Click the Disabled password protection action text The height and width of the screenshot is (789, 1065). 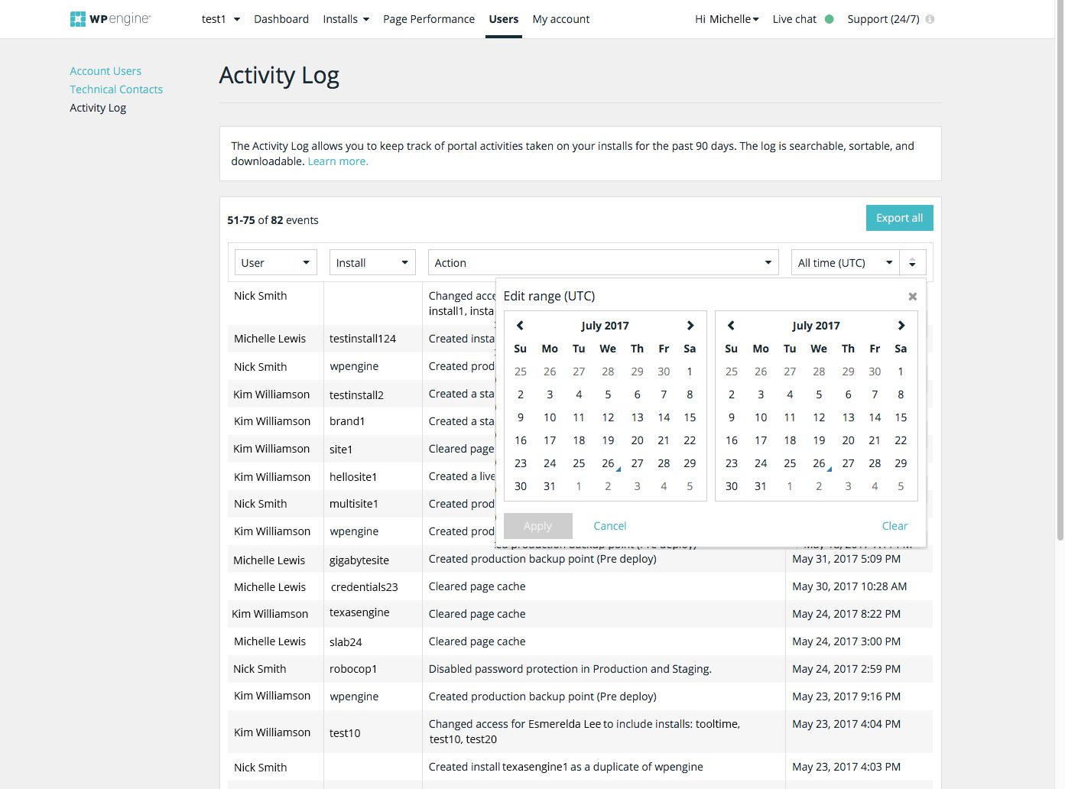point(570,669)
